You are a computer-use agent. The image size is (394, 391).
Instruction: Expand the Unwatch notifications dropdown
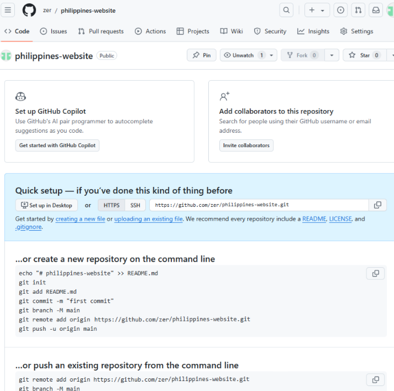(x=271, y=55)
